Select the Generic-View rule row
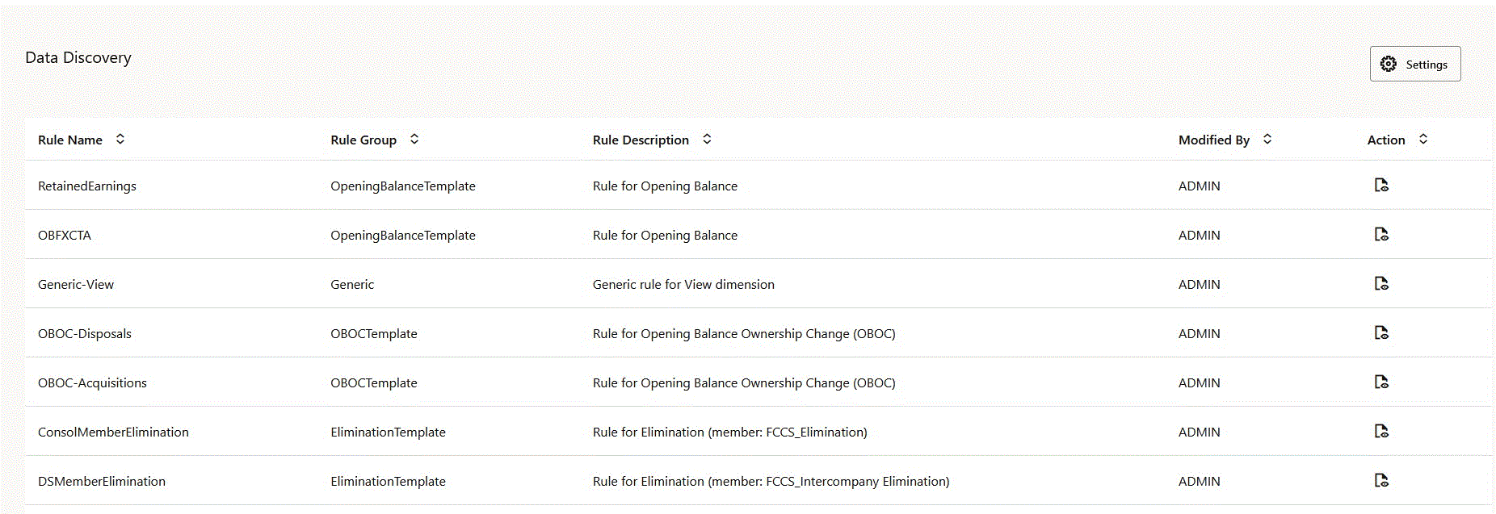Image resolution: width=1496 pixels, height=514 pixels. point(759,284)
